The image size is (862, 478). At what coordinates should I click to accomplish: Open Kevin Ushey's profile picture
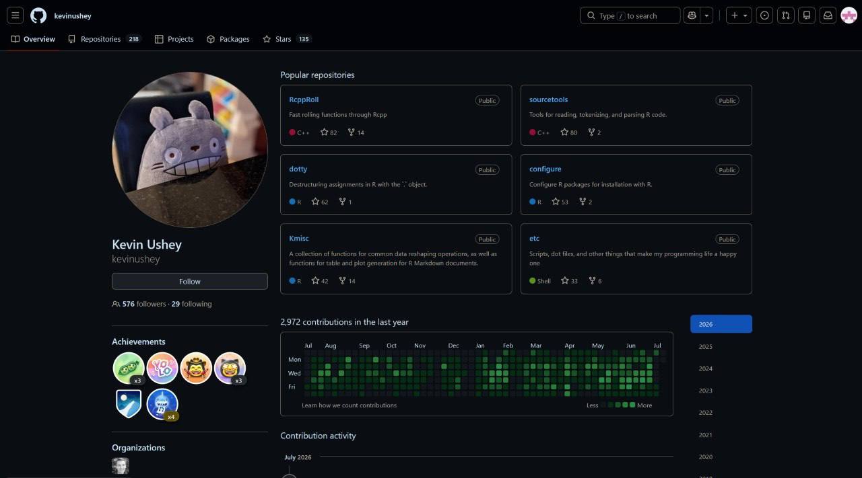tap(190, 149)
